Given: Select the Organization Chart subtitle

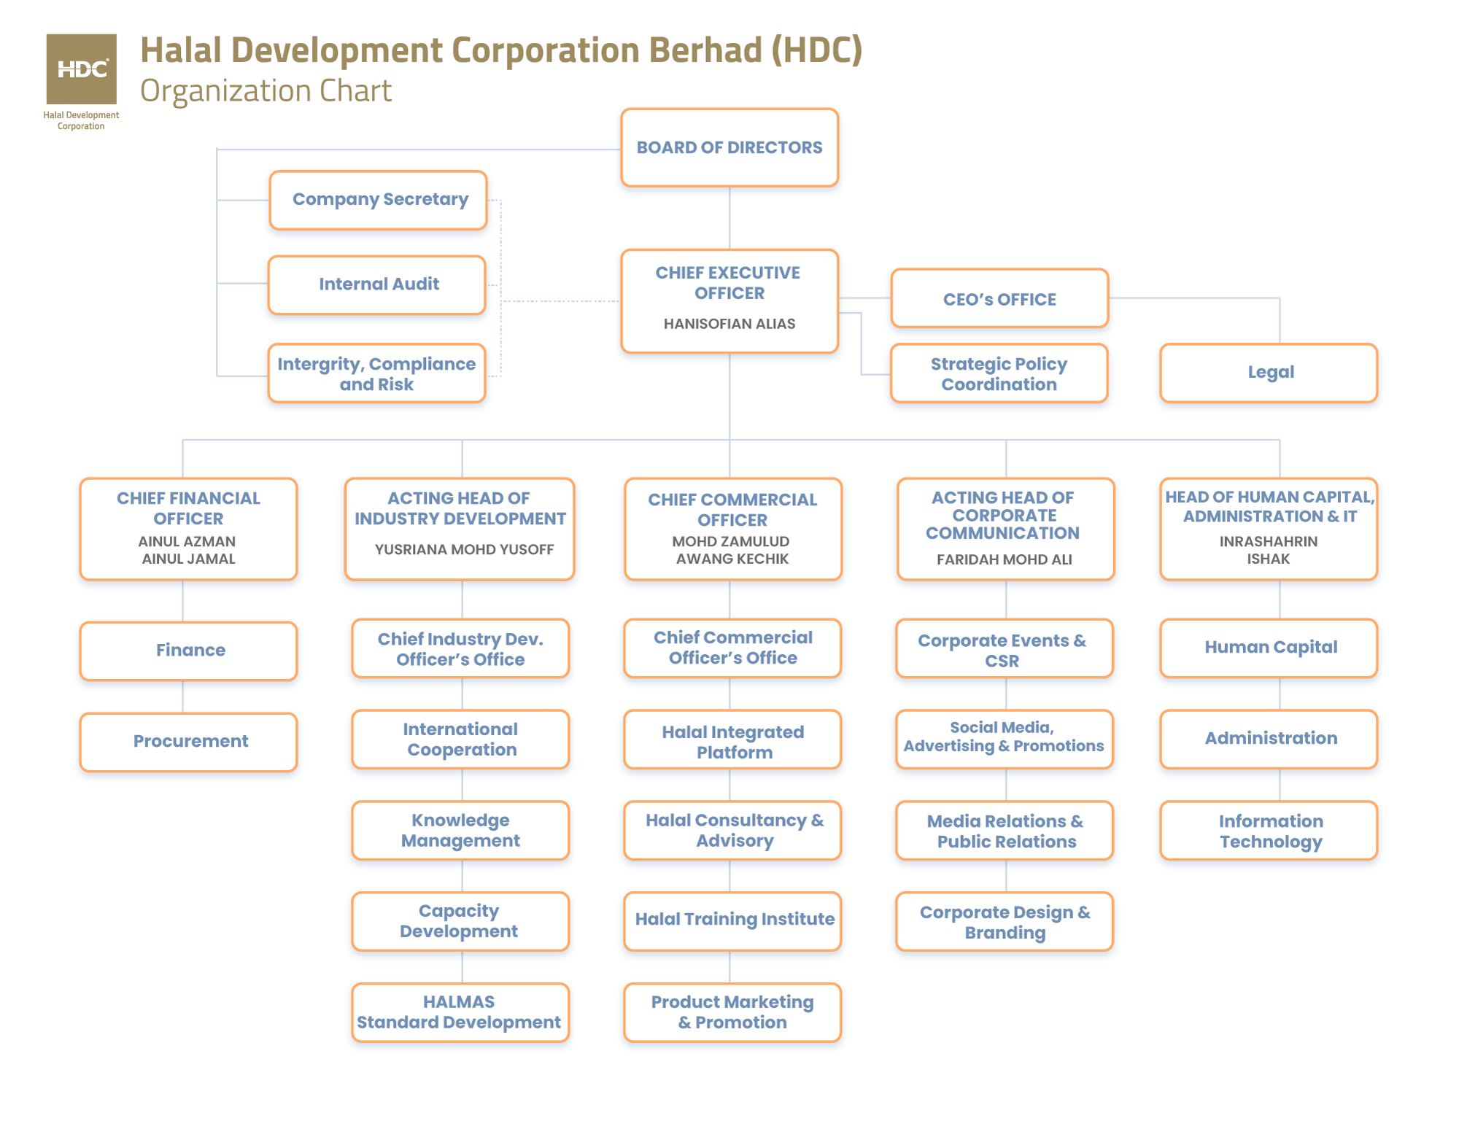Looking at the screenshot, I should 266,90.
